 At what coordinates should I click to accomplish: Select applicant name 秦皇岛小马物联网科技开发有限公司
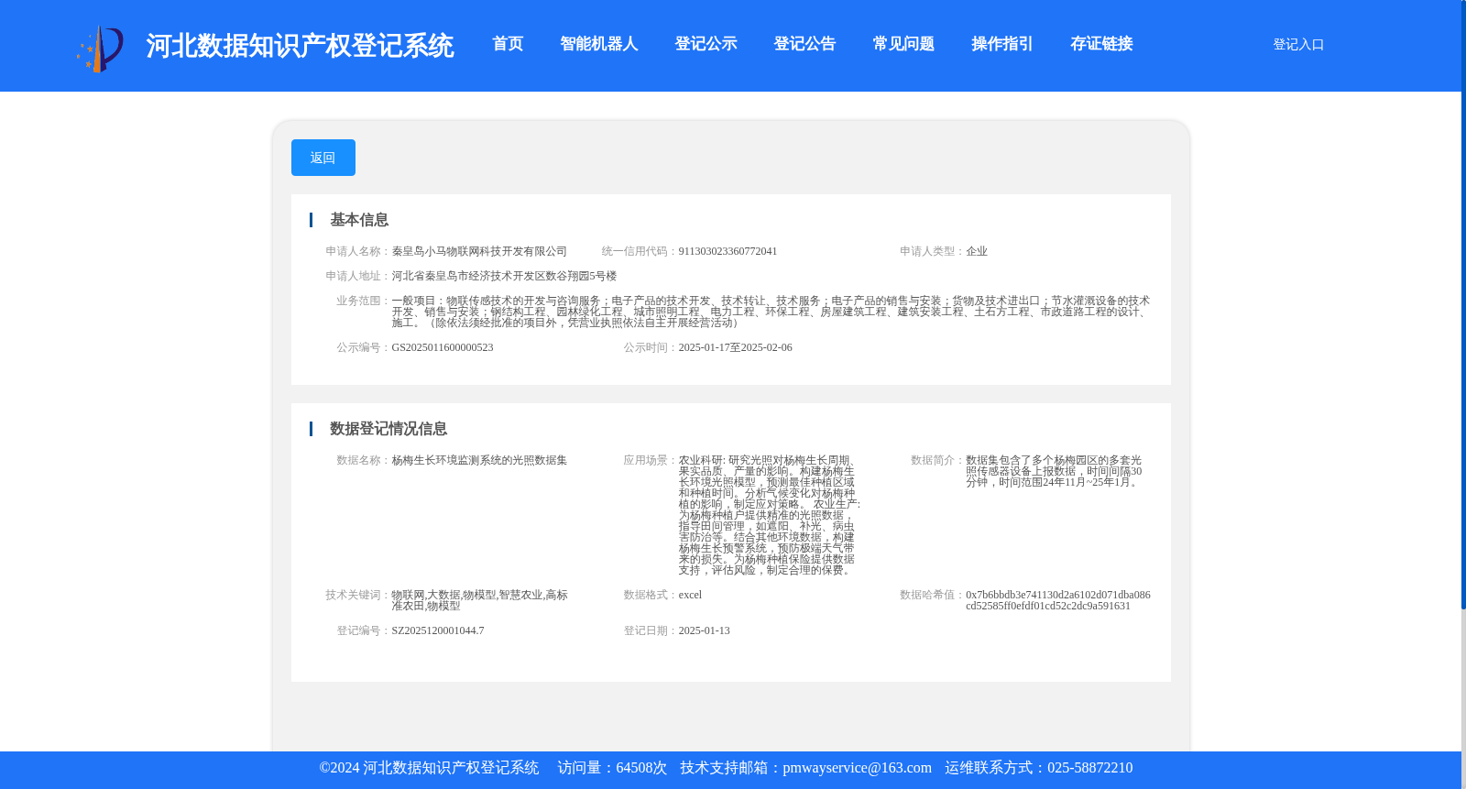[479, 251]
